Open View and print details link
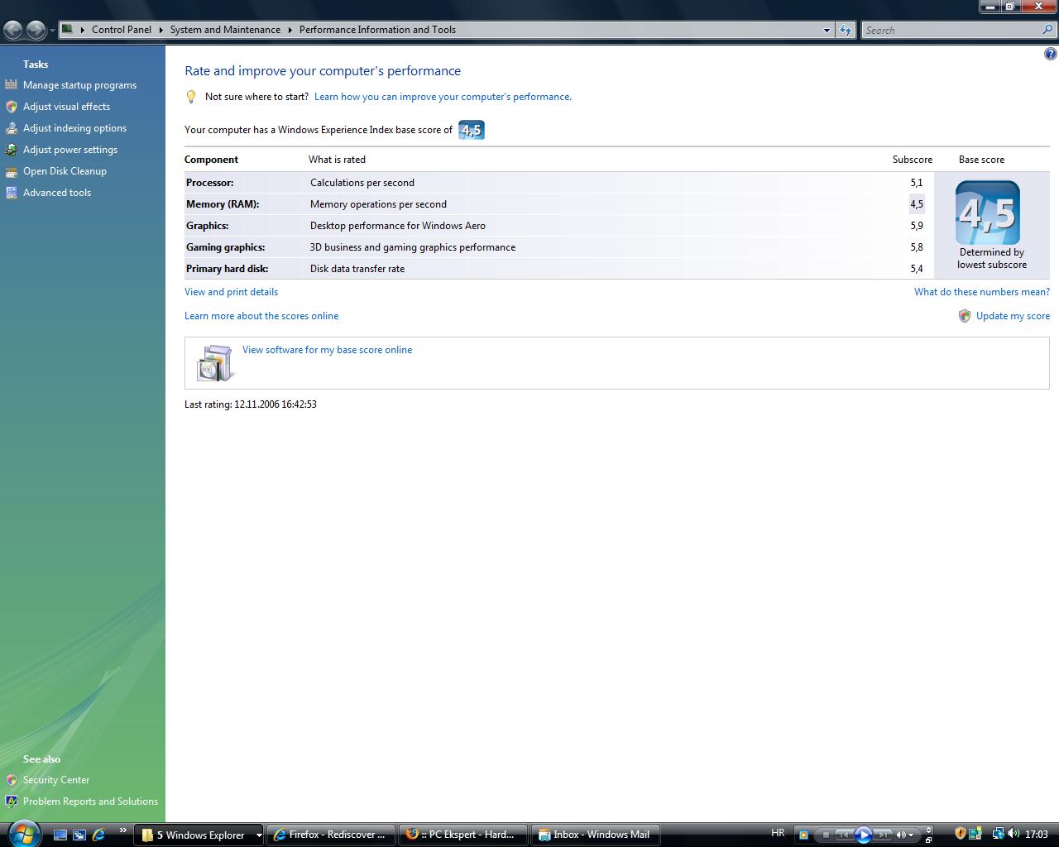Image resolution: width=1059 pixels, height=847 pixels. click(231, 292)
